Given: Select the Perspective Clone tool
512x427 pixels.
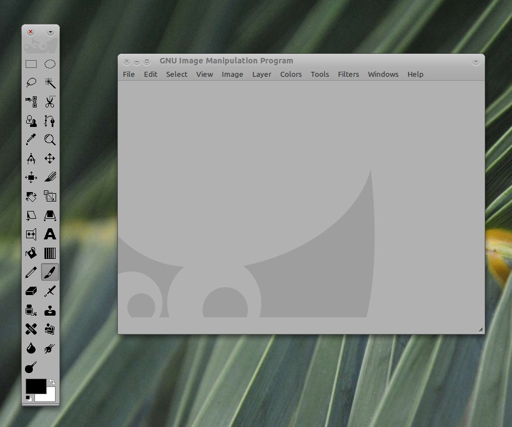Looking at the screenshot, I should (50, 329).
